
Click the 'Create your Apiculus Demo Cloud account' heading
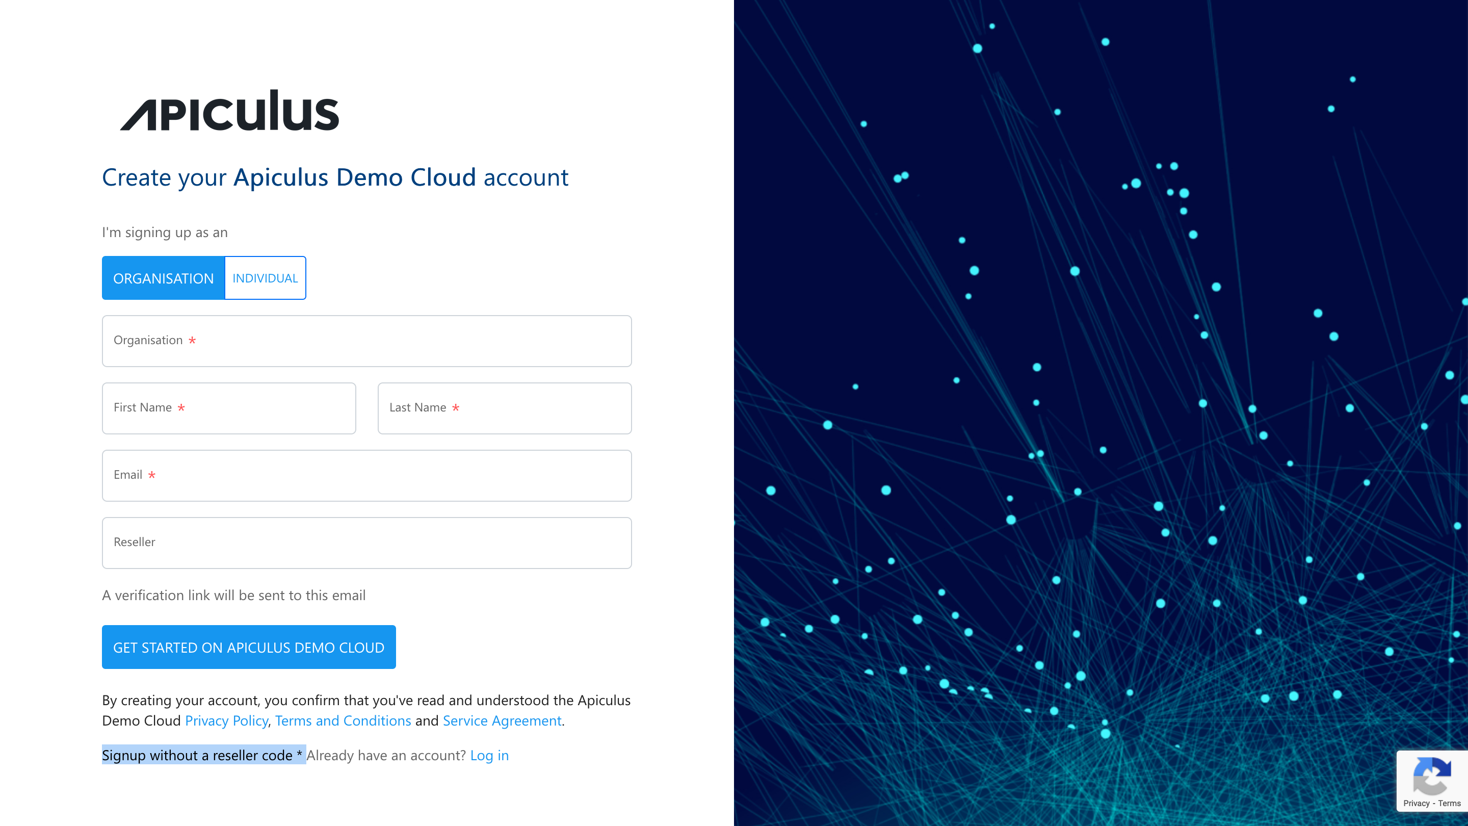coord(335,177)
